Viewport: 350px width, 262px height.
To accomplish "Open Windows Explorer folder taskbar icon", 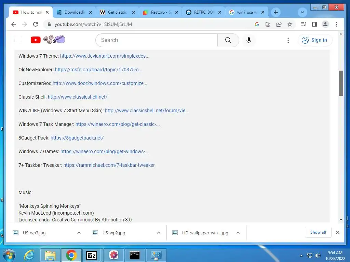I will 50,255.
